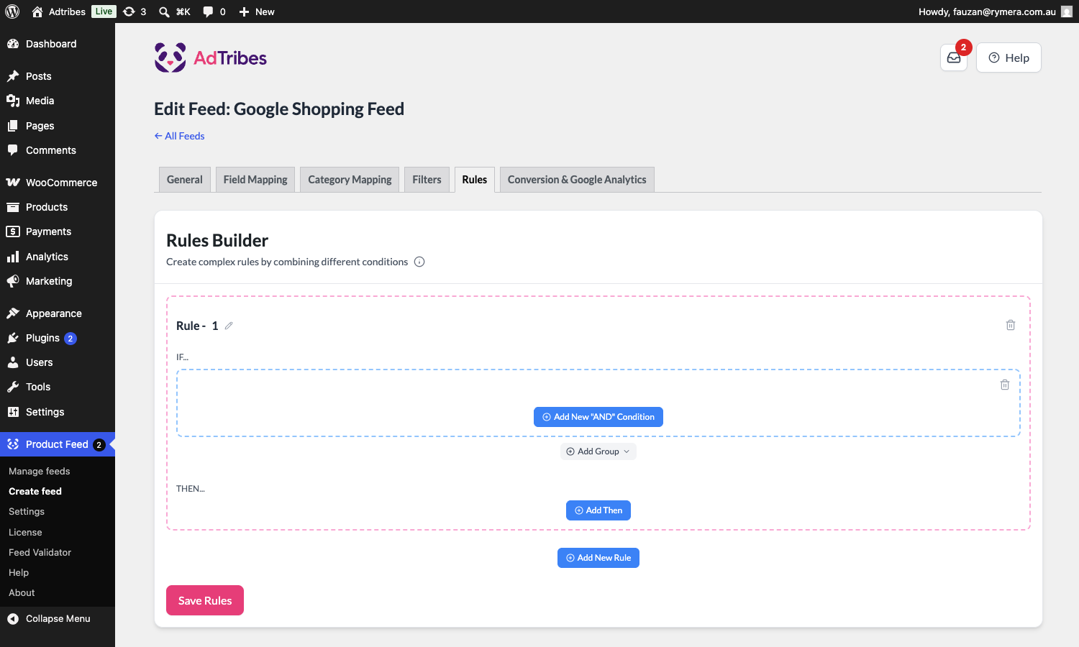Image resolution: width=1079 pixels, height=647 pixels.
Task: Open Settings under Product Feed submenu
Action: (x=27, y=512)
